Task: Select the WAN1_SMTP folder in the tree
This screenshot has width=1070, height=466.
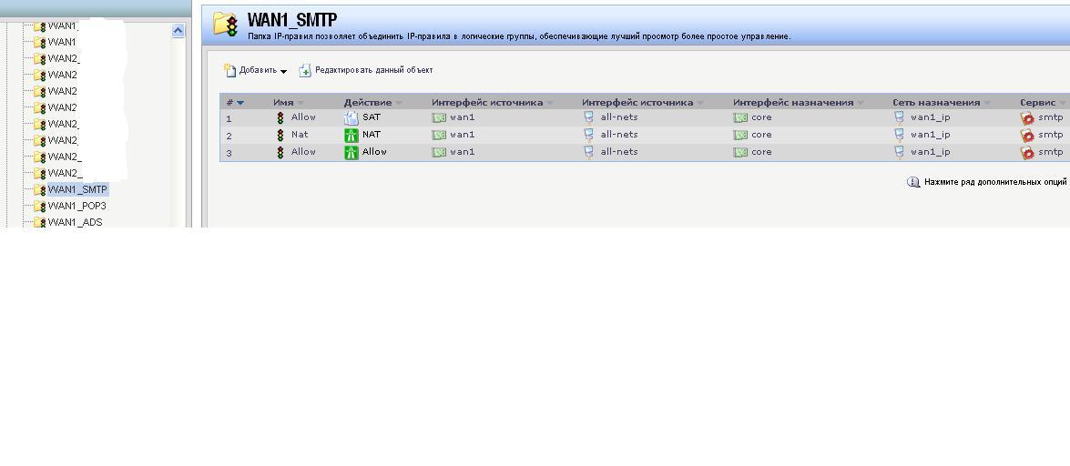Action: point(77,189)
